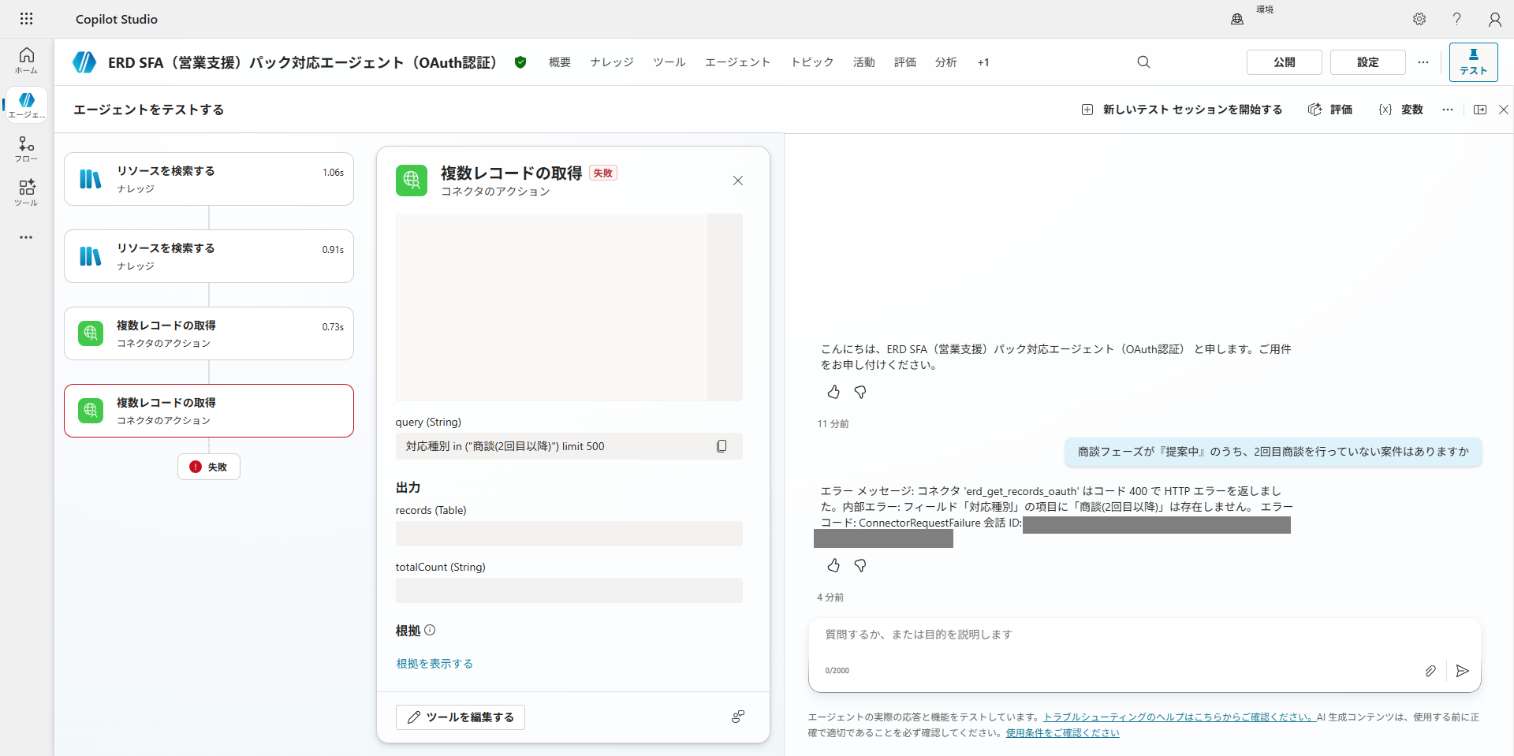Click the search magnifier icon

point(1143,62)
